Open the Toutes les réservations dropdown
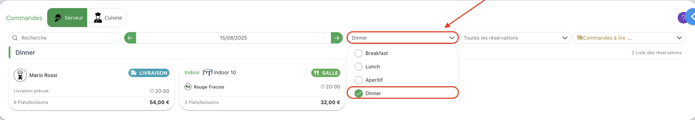Viewport: 695px width, 120px height. (x=515, y=38)
